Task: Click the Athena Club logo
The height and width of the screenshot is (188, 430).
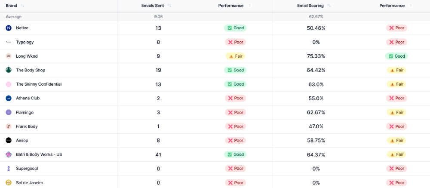Action: coord(9,98)
